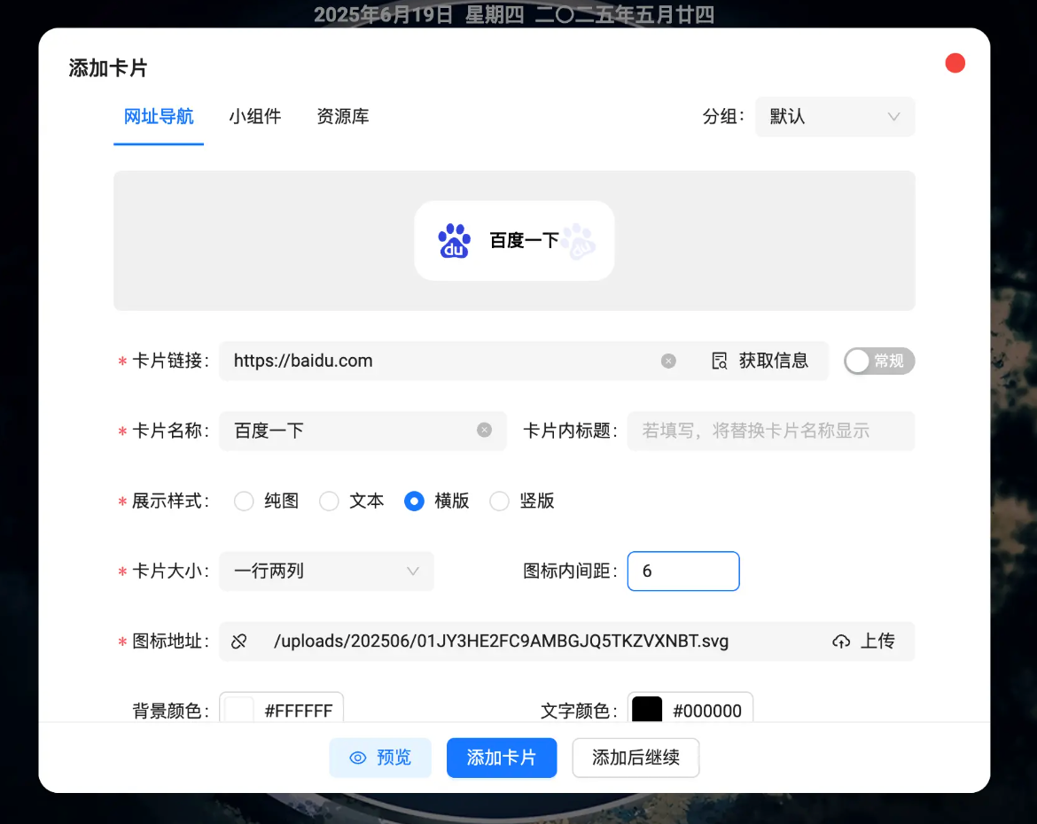Click the broken link icon in icon address
Screen dimensions: 1037x824
tap(238, 641)
